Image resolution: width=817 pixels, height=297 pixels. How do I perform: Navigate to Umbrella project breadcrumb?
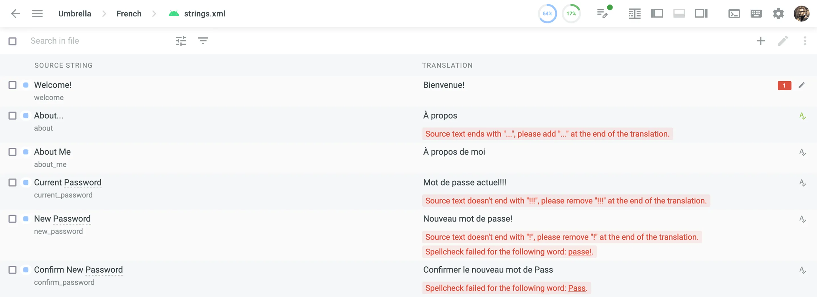pos(75,14)
